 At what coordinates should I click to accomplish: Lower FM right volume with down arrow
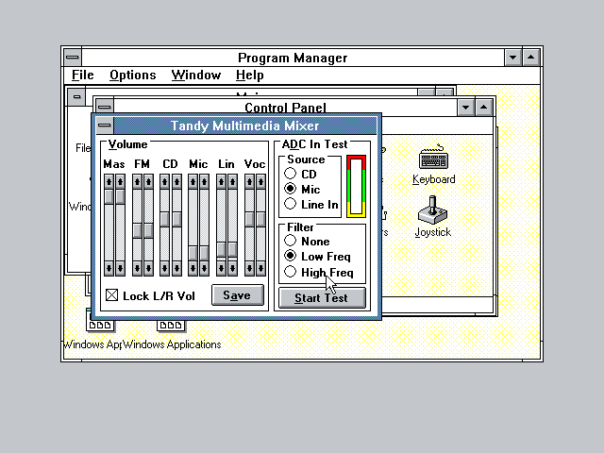pos(149,268)
